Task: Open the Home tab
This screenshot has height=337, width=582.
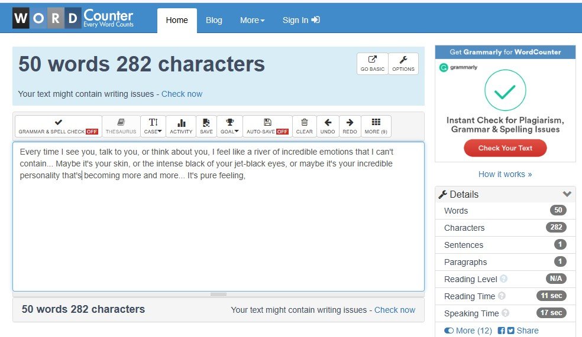Action: point(177,21)
